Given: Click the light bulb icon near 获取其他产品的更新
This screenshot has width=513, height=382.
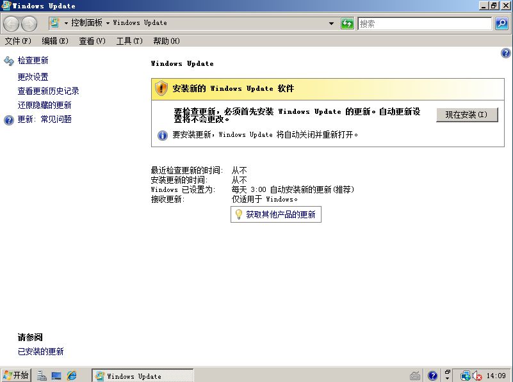Looking at the screenshot, I should point(239,214).
